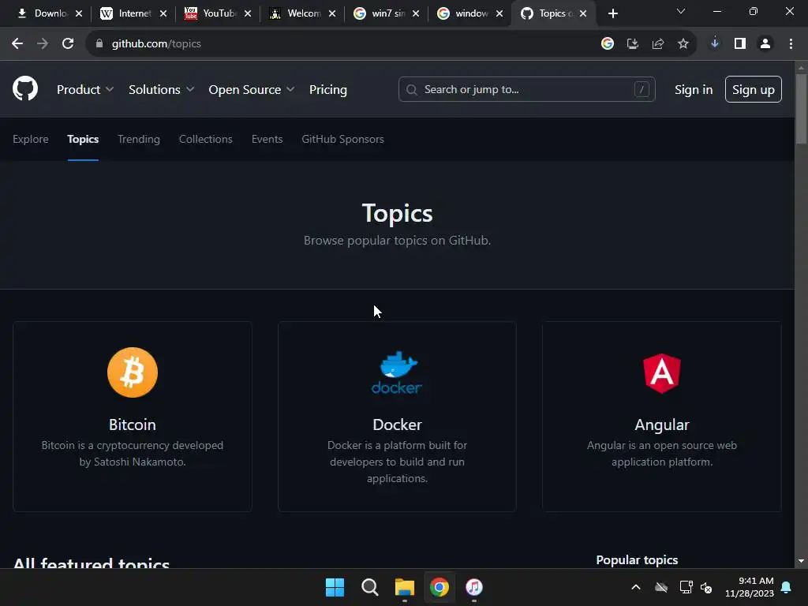This screenshot has width=808, height=606.
Task: Switch to the Trending tab
Action: click(139, 139)
